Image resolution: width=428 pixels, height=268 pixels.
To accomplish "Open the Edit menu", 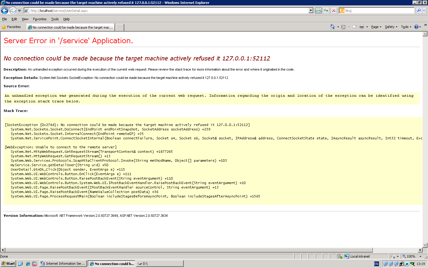I will coord(14,19).
